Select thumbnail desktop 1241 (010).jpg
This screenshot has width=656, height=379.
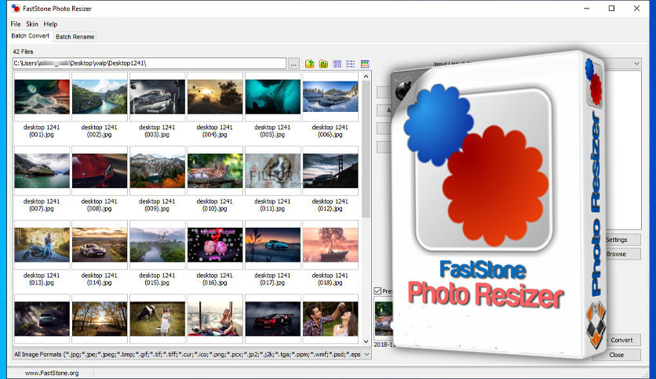(215, 171)
